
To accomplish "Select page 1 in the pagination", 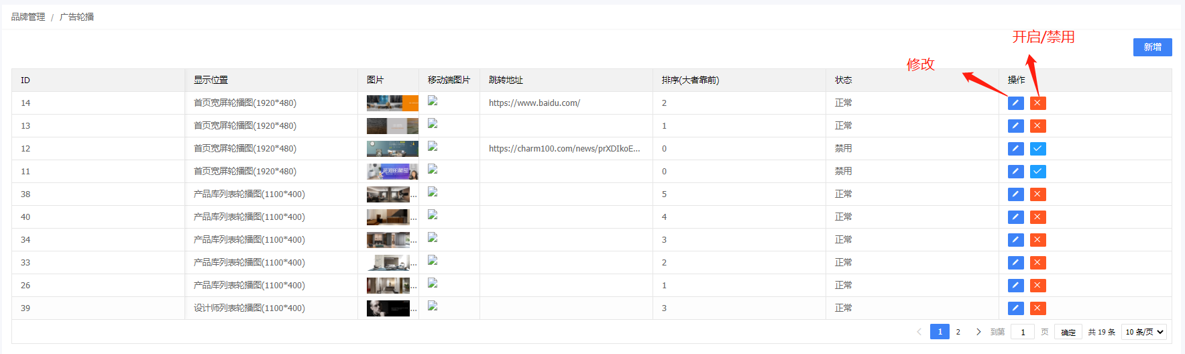I will point(940,332).
